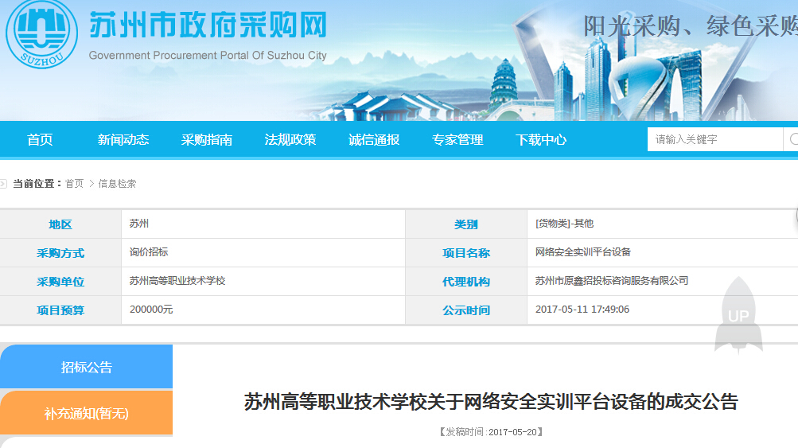Open the 采购指南 navigation item
Viewport: 798px width, 448px height.
click(207, 139)
